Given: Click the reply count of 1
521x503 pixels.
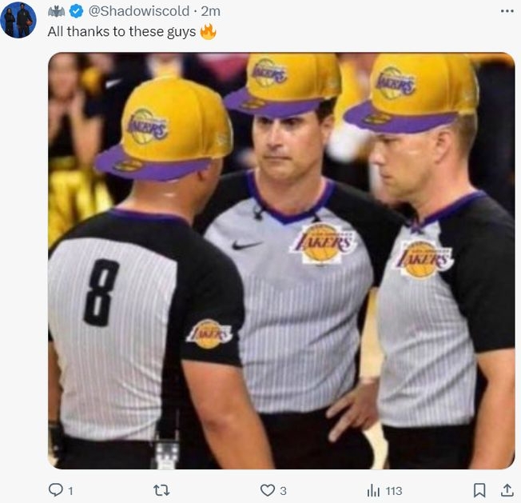Looking at the screenshot, I should click(70, 491).
